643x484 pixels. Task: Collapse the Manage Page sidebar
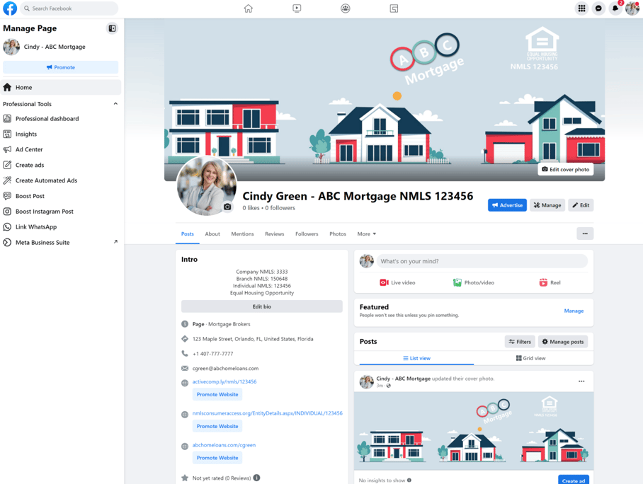(x=111, y=28)
